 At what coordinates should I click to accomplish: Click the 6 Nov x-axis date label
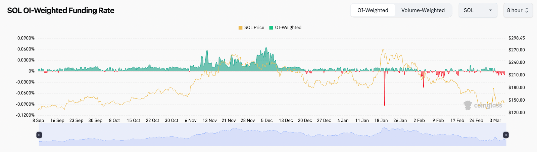point(191,121)
